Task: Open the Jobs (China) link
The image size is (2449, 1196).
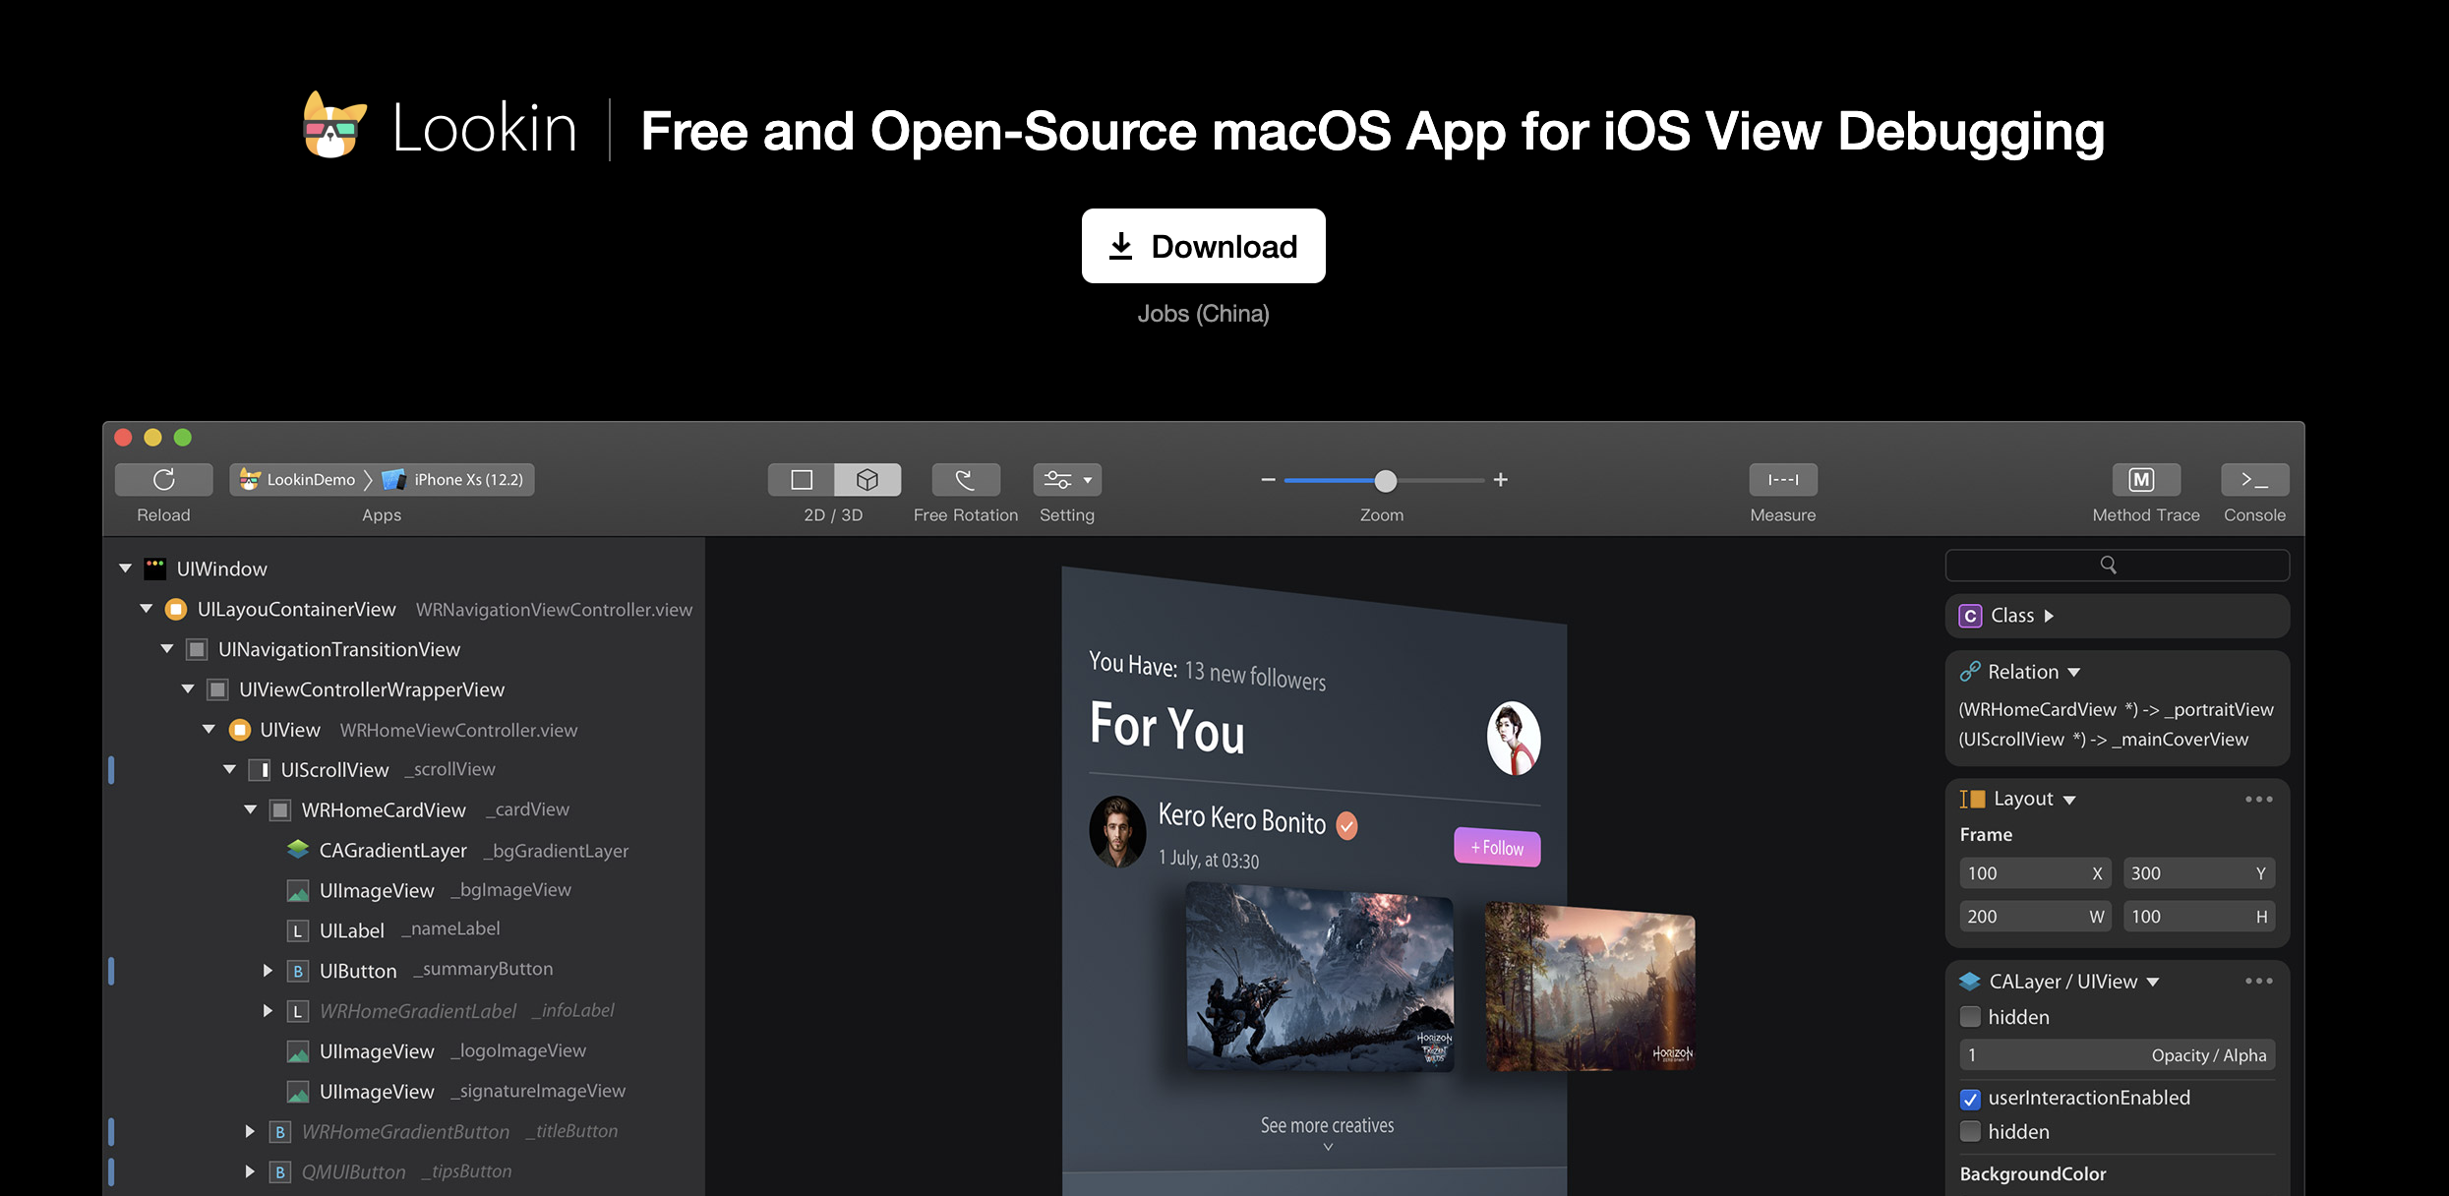Action: [1204, 314]
